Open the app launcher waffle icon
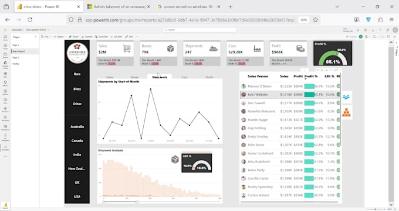Viewport: 399px width, 211px height. [5, 30]
